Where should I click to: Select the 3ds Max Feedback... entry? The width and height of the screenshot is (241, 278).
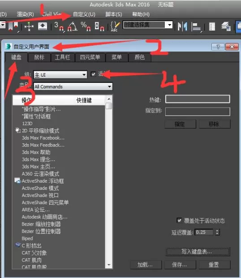tap(43, 145)
